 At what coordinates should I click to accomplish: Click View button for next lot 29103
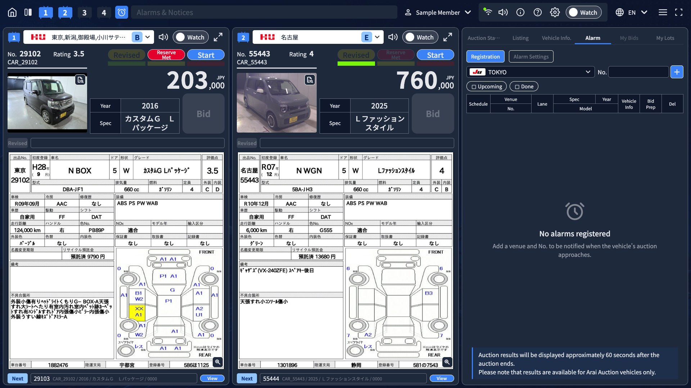(212, 378)
